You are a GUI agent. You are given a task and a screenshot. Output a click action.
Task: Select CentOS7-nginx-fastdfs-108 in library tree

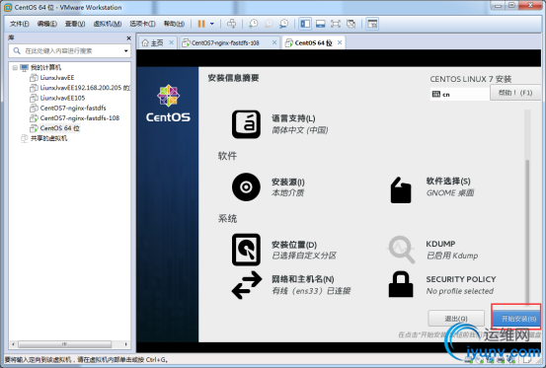click(79, 118)
